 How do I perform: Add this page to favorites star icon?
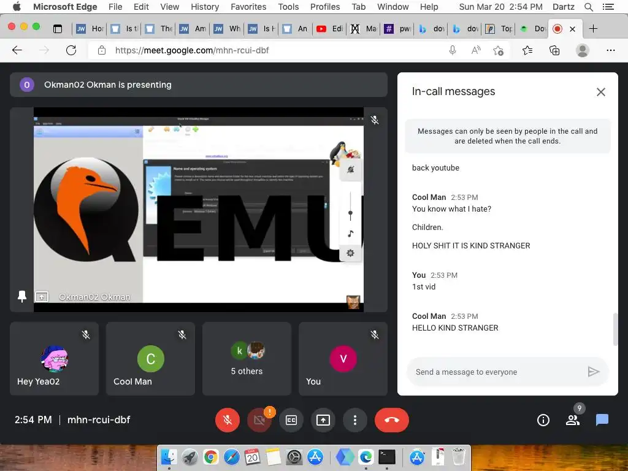coord(498,50)
